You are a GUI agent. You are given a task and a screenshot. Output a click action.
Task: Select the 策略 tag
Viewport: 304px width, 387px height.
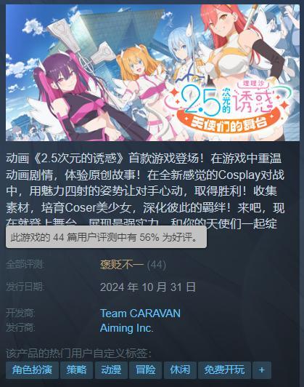(77, 370)
